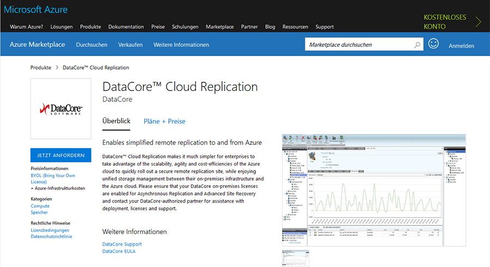Click the Produkte breadcrumb
490x267 pixels.
click(41, 68)
